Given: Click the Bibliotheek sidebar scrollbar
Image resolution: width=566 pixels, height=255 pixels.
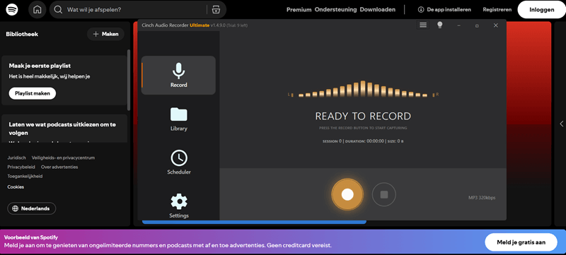Looking at the screenshot, I should point(129,80).
